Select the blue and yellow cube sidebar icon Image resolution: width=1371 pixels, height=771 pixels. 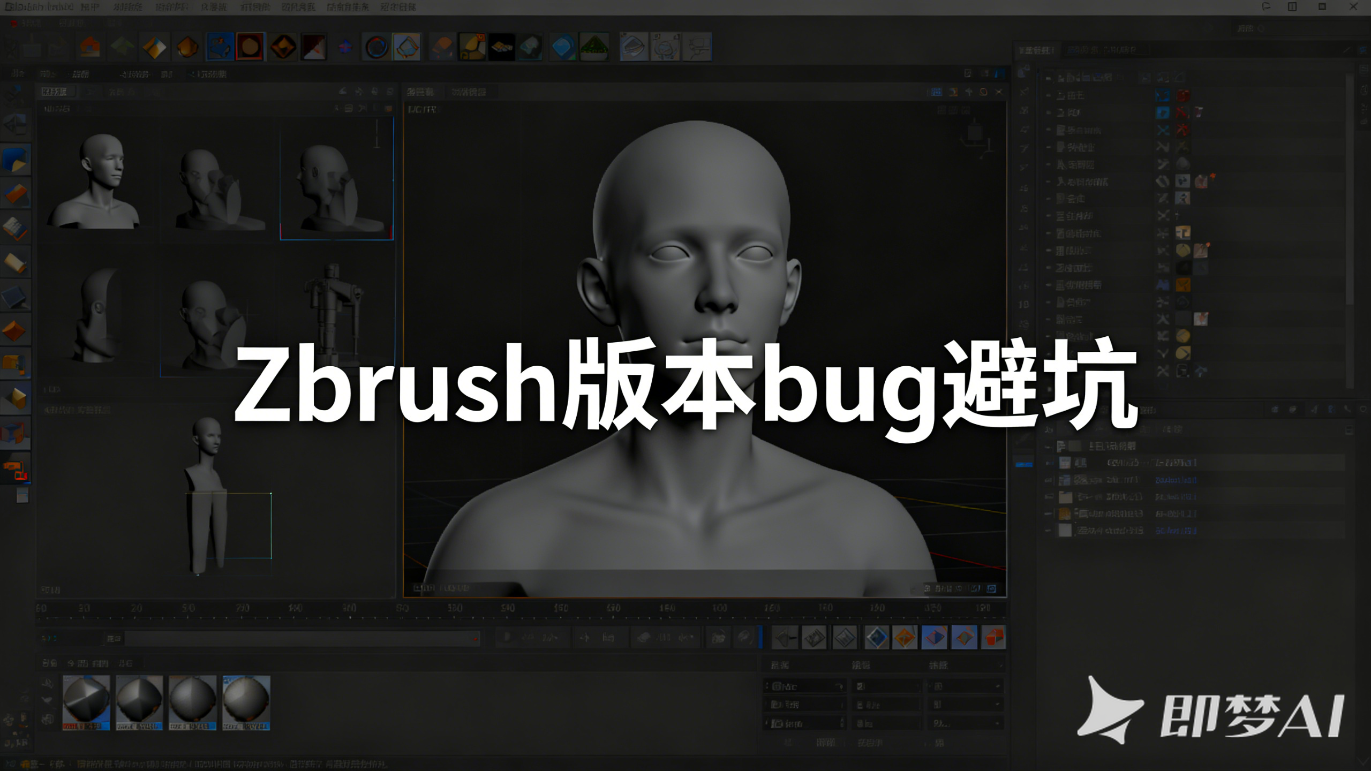[x=16, y=160]
